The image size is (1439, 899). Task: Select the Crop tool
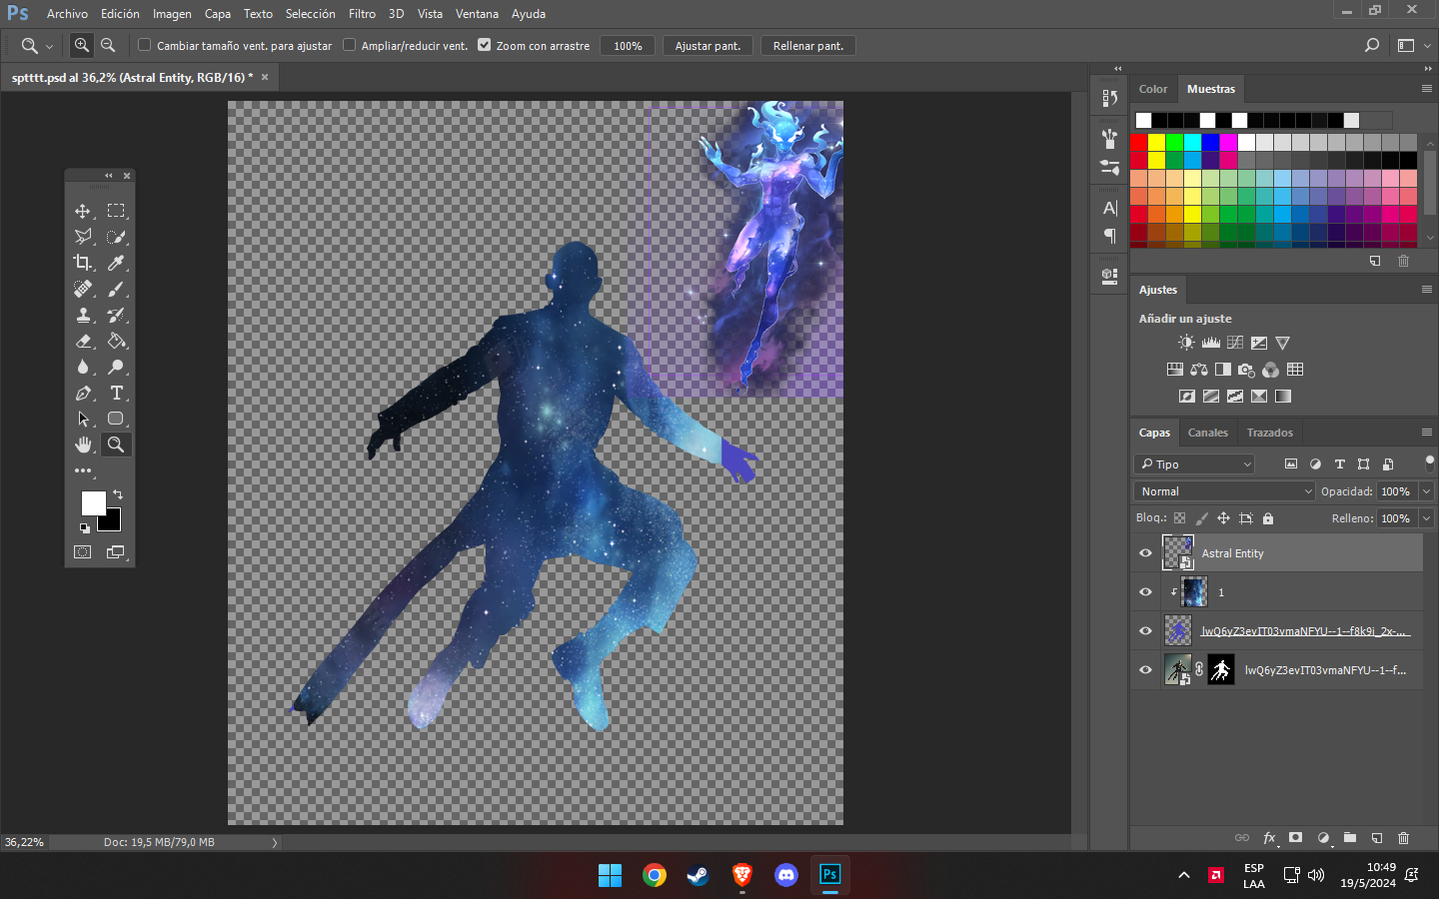(x=83, y=263)
